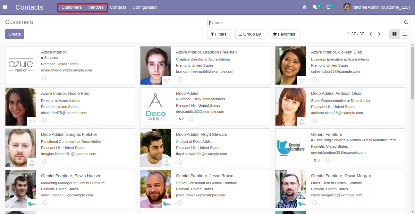Open the apps grid home menu
Image resolution: width=415 pixels, height=214 pixels.
(x=5, y=7)
